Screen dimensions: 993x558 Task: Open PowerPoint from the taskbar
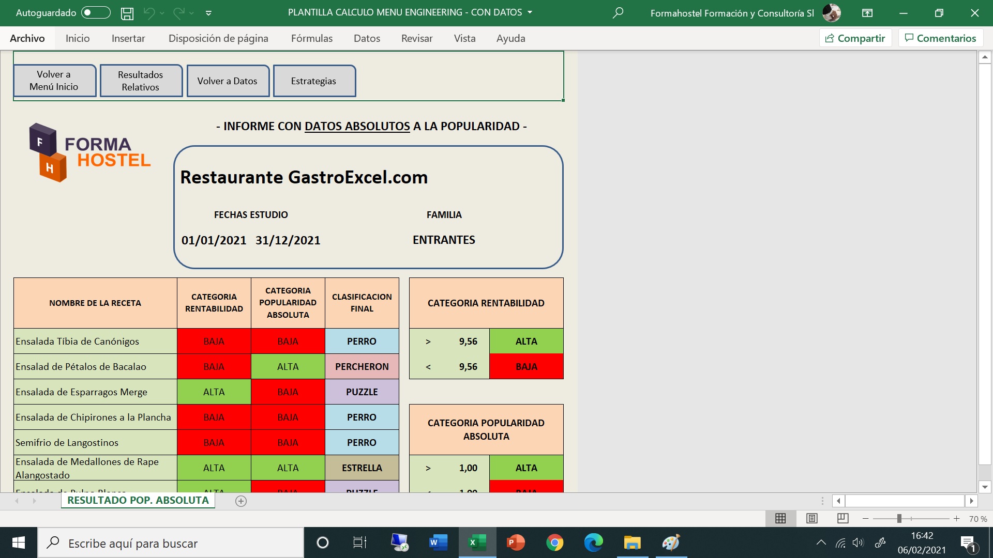[516, 542]
